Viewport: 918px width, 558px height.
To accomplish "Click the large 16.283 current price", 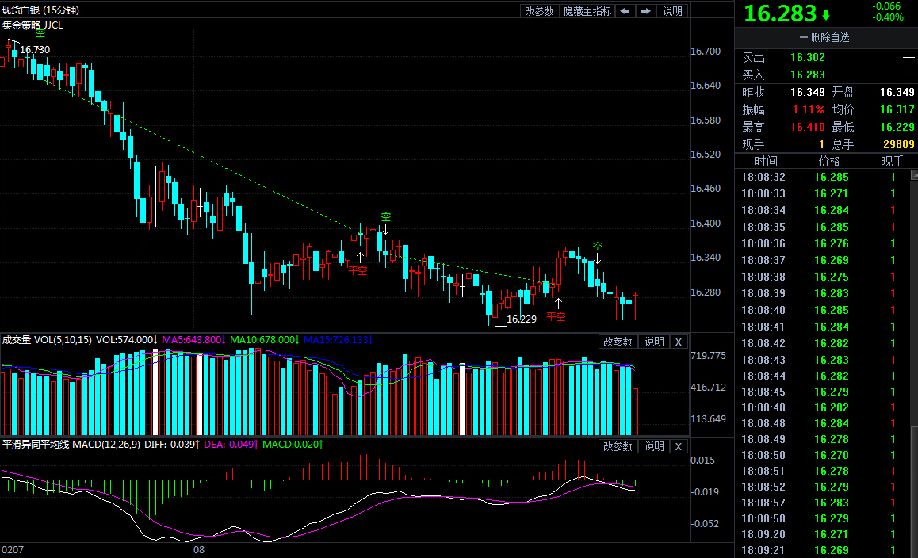I will 780,13.
